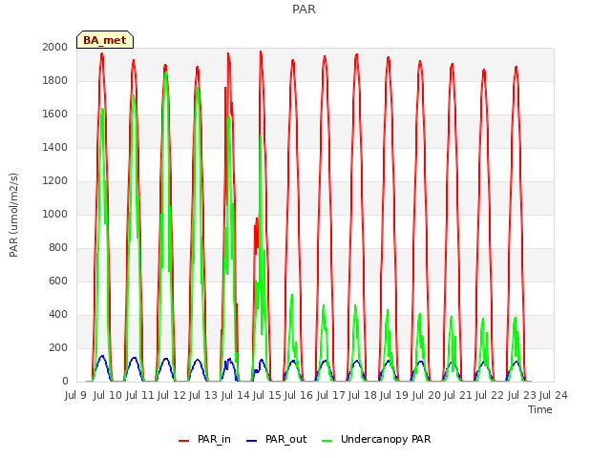611x458 pixels.
Task: Click the PAR_in peak on Jul 15
Action: tap(261, 52)
